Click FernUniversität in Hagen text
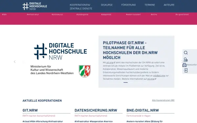 (x=139, y=116)
